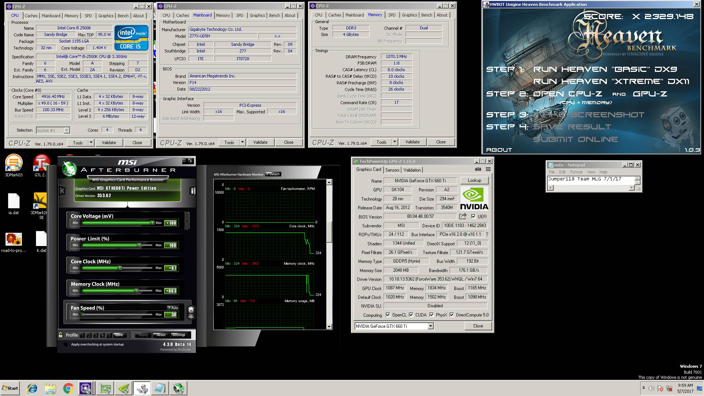Click the HWBOT Heaven robot taskbar icon
Image resolution: width=704 pixels, height=396 pixels.
tap(142, 388)
